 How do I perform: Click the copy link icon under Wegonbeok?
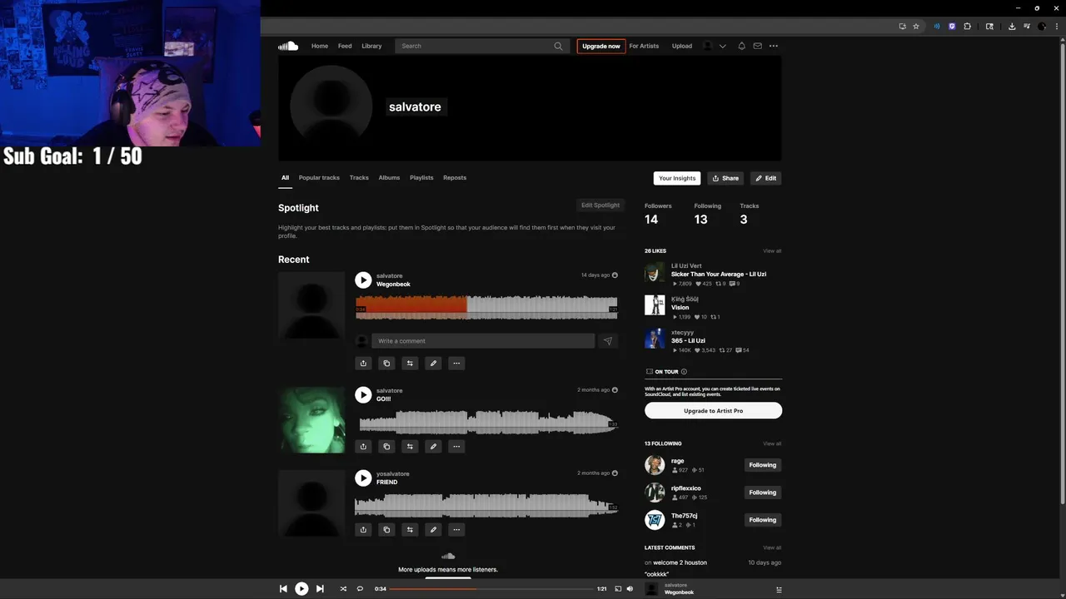point(386,363)
